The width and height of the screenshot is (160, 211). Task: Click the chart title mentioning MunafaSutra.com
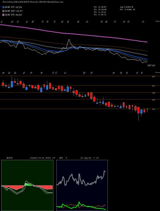coord(33,2)
